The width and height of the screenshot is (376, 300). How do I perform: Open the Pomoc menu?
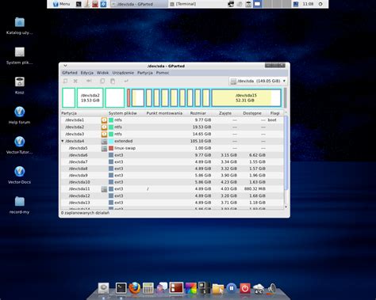coord(163,73)
